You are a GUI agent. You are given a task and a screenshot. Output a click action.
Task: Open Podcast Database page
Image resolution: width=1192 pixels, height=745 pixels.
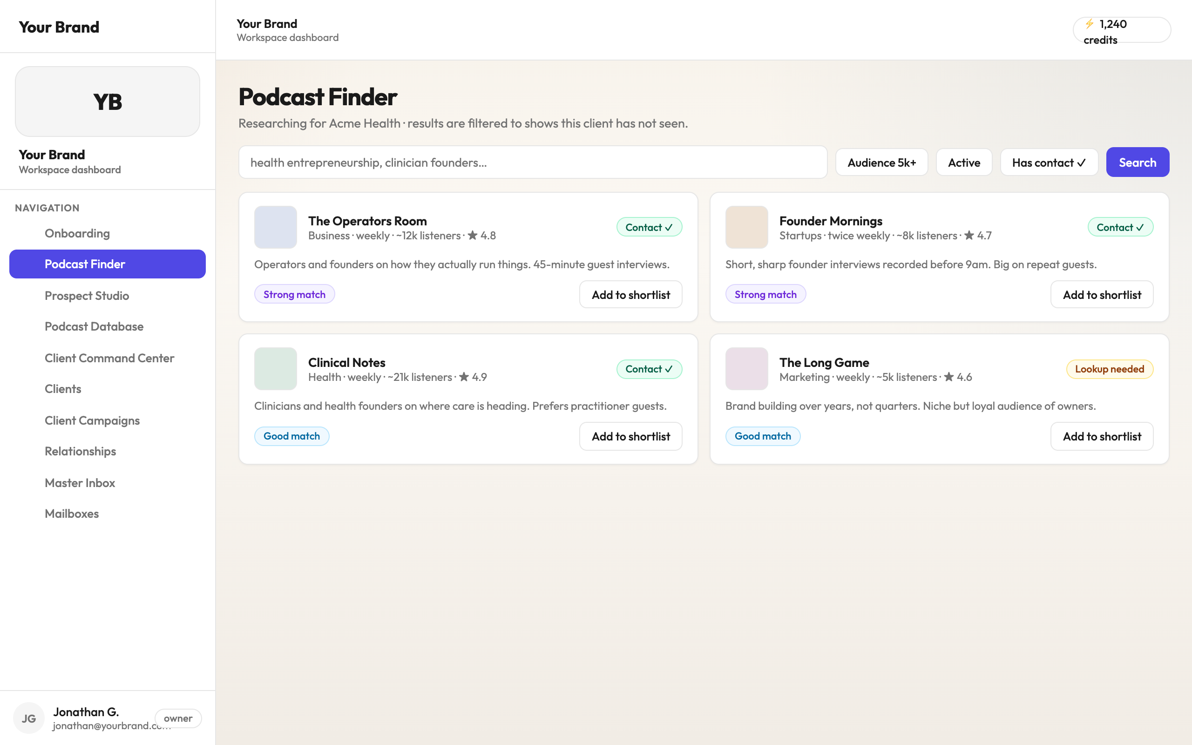[108, 326]
